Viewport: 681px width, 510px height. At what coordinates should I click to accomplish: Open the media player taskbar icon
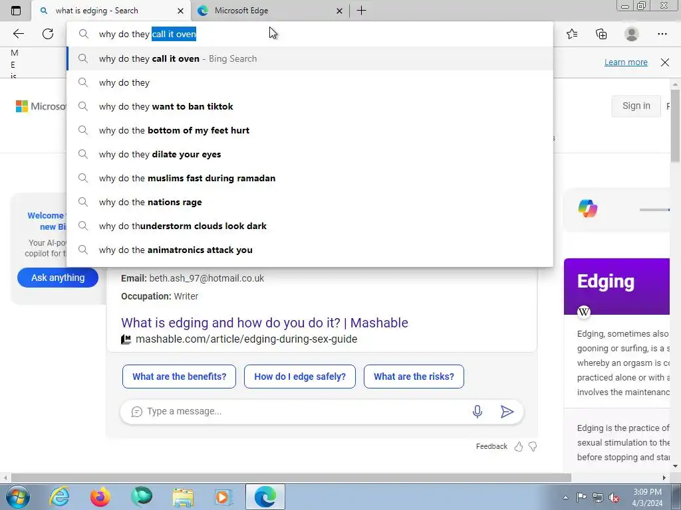[x=223, y=497]
